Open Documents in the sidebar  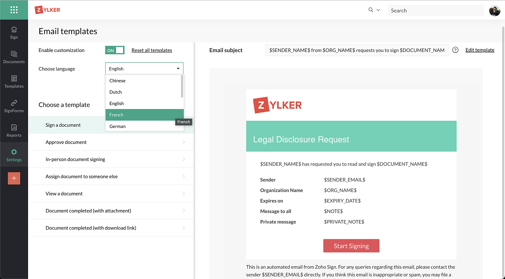14,57
